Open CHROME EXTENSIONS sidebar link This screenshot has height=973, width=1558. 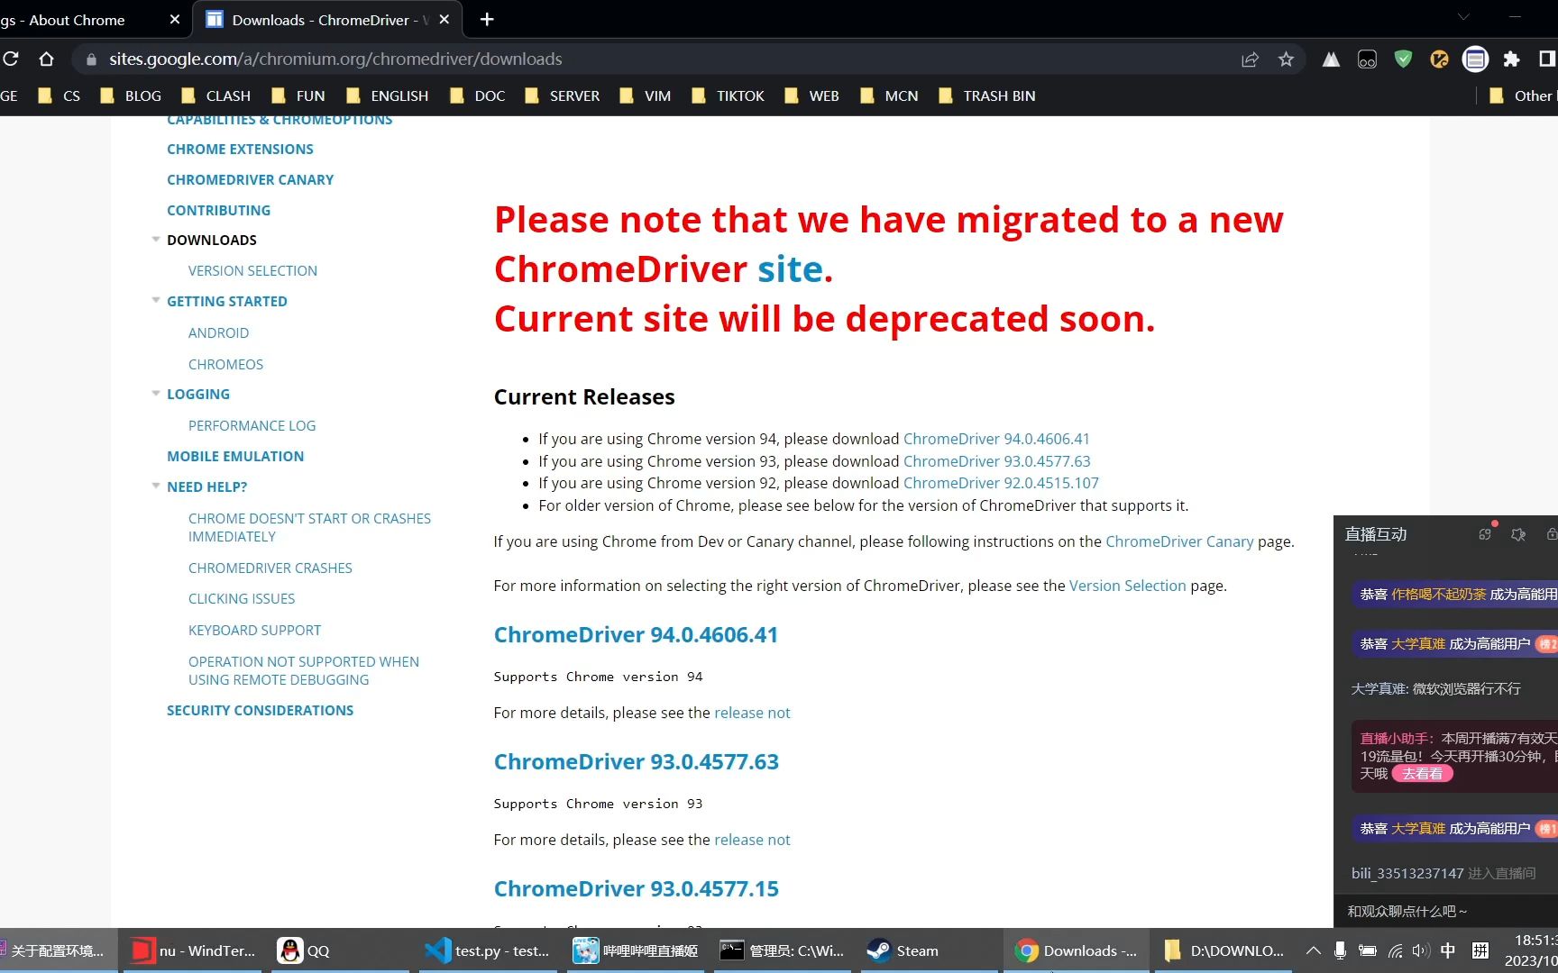click(x=240, y=149)
